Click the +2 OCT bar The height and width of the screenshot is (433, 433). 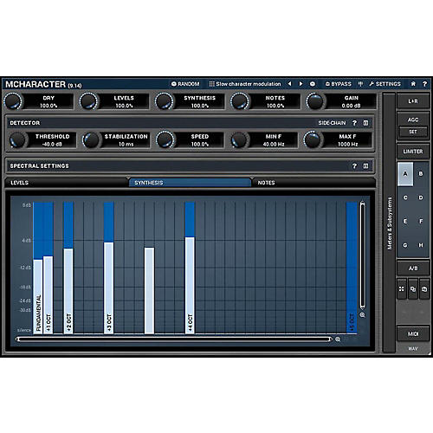[68, 291]
